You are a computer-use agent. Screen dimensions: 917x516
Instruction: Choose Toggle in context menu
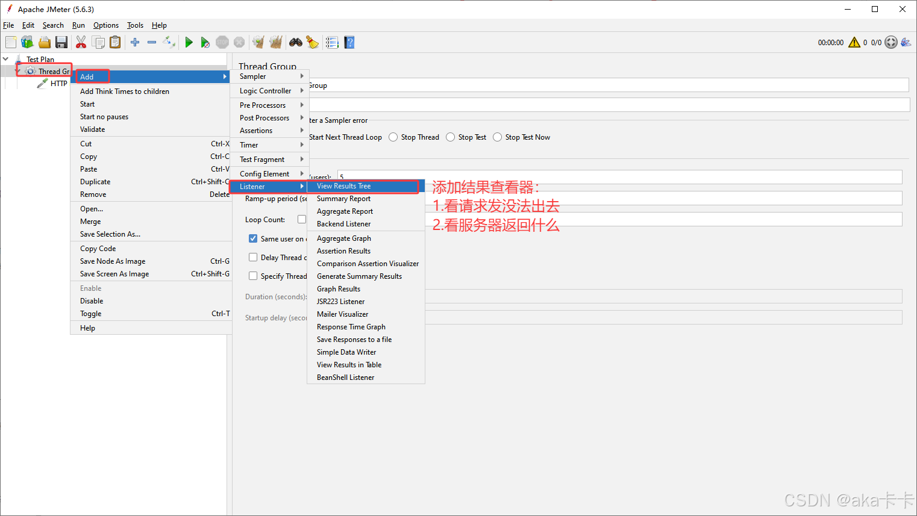point(150,314)
